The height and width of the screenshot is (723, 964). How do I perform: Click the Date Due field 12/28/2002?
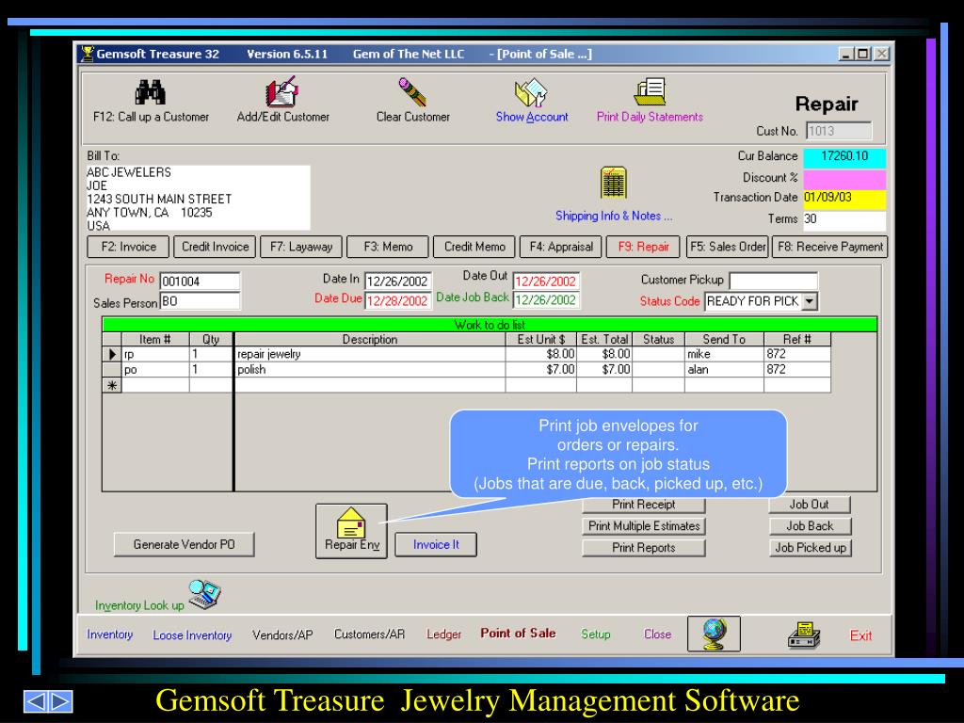[x=398, y=300]
